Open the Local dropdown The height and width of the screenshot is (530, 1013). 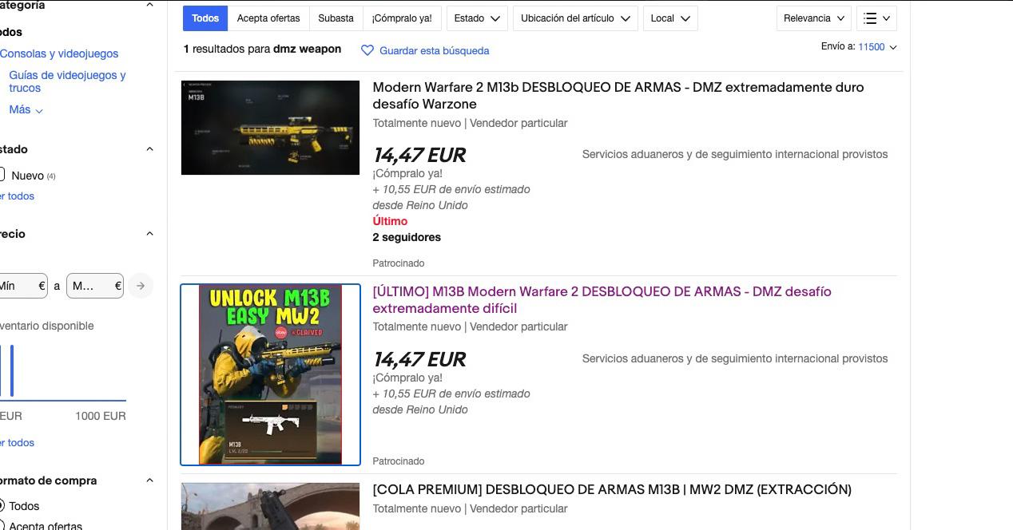670,18
